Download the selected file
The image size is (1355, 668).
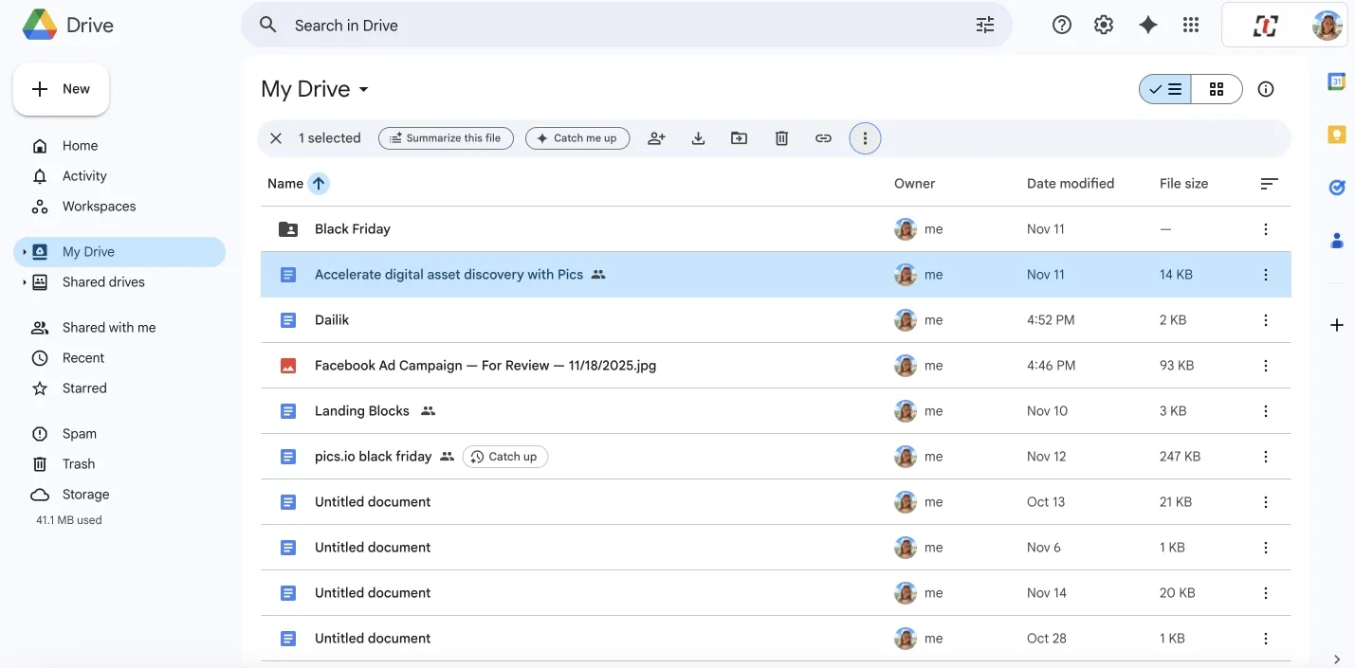(x=698, y=138)
